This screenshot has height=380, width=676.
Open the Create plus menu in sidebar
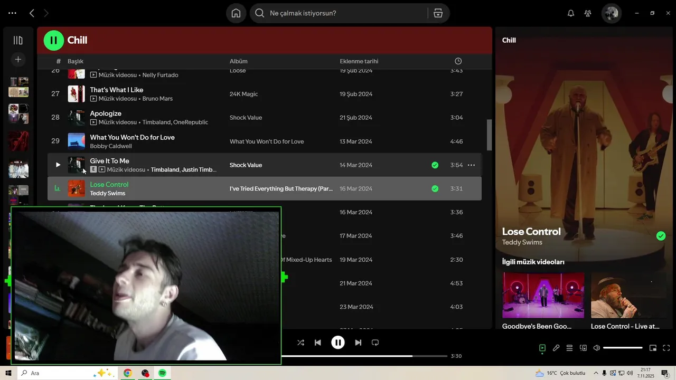click(x=18, y=60)
